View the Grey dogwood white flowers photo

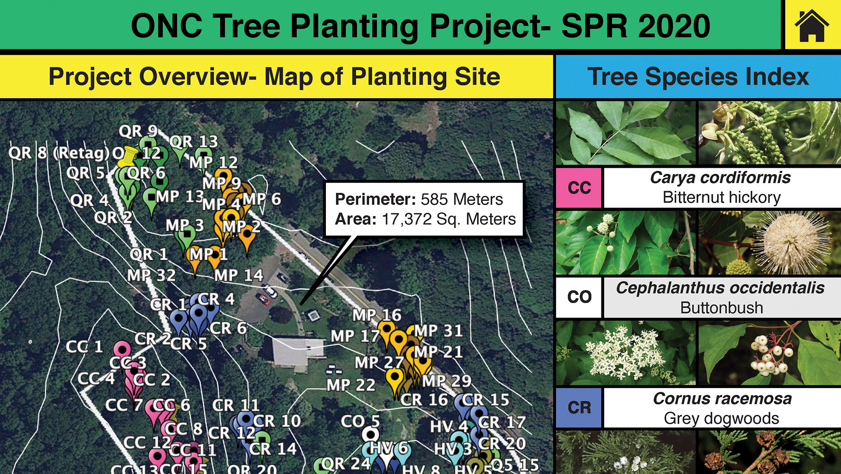[625, 353]
